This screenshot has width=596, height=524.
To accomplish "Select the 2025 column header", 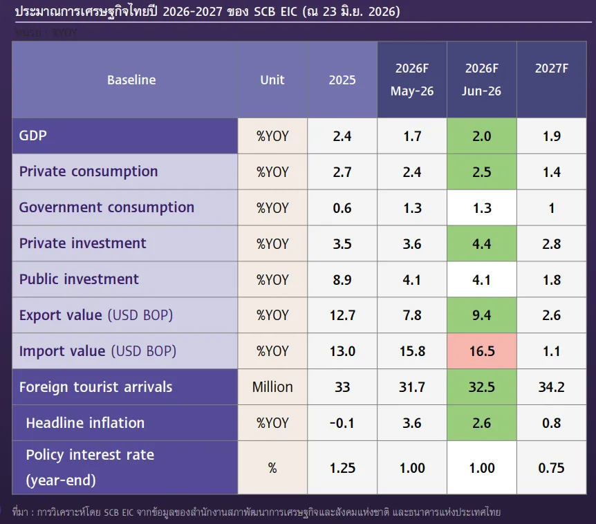I will [x=342, y=79].
